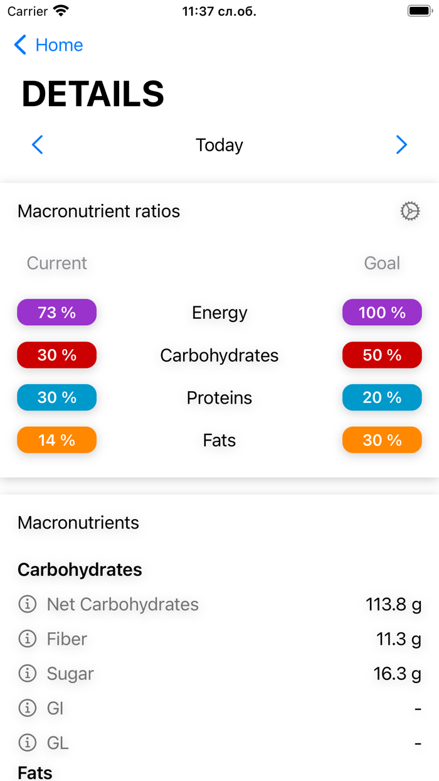Go to the previous day with left chevron
439x781 pixels.
[37, 144]
